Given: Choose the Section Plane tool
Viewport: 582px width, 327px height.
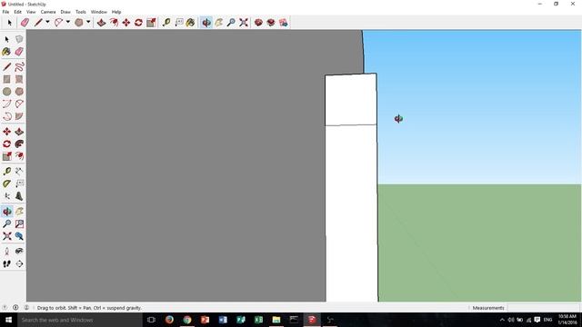Looking at the screenshot, I should click(19, 263).
